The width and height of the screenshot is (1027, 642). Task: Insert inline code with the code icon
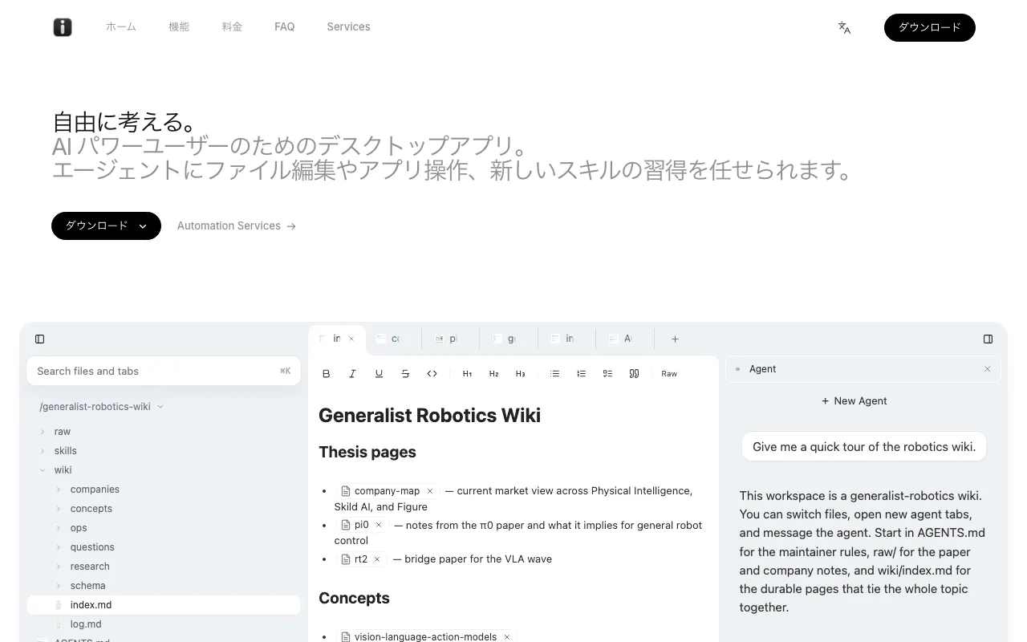point(432,373)
